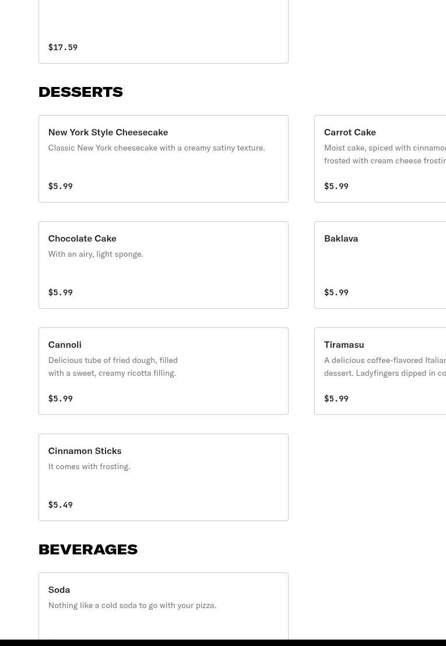Click the Beverages section heading
446x646 pixels.
point(88,549)
